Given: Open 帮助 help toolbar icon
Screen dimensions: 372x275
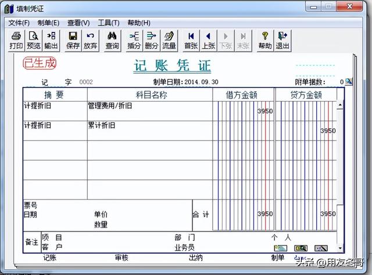Looking at the screenshot, I should click(265, 41).
